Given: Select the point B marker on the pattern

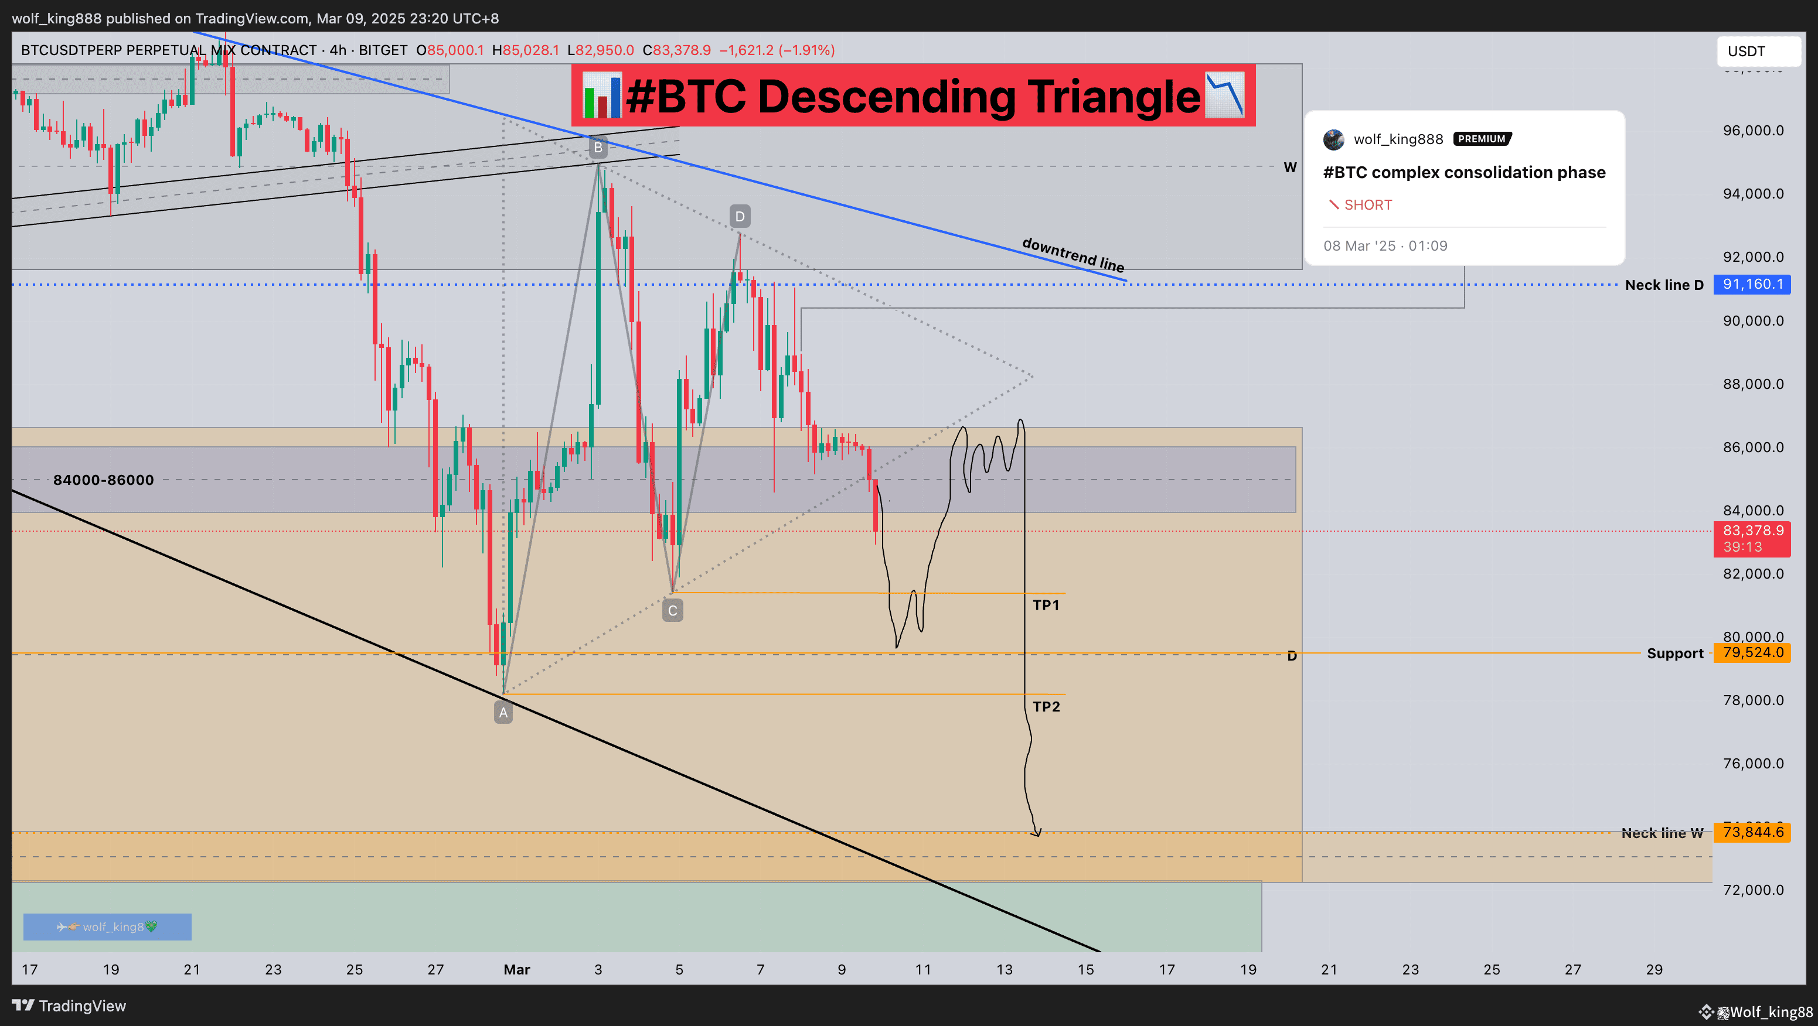Looking at the screenshot, I should pos(598,148).
